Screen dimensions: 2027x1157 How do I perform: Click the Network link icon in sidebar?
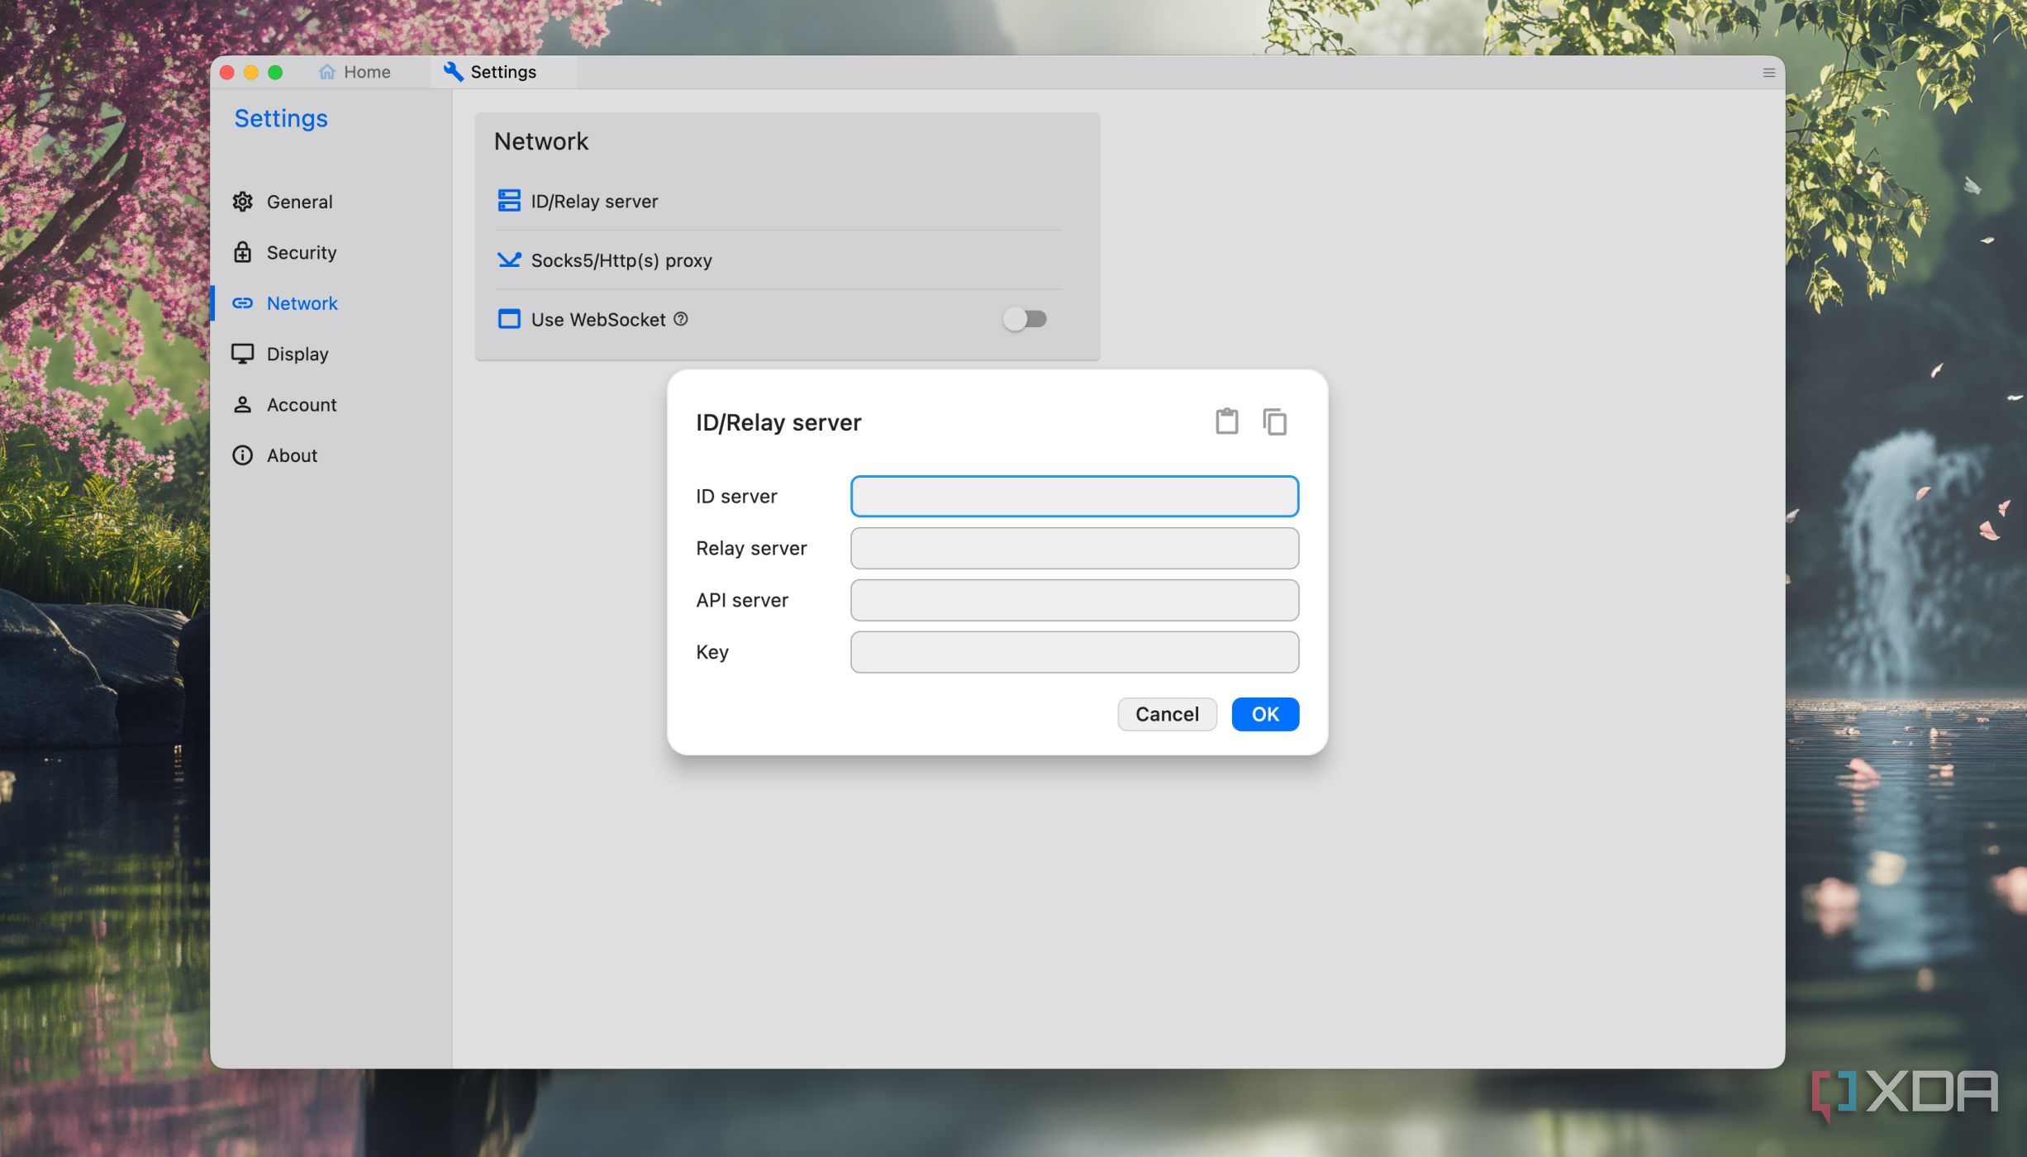click(242, 303)
